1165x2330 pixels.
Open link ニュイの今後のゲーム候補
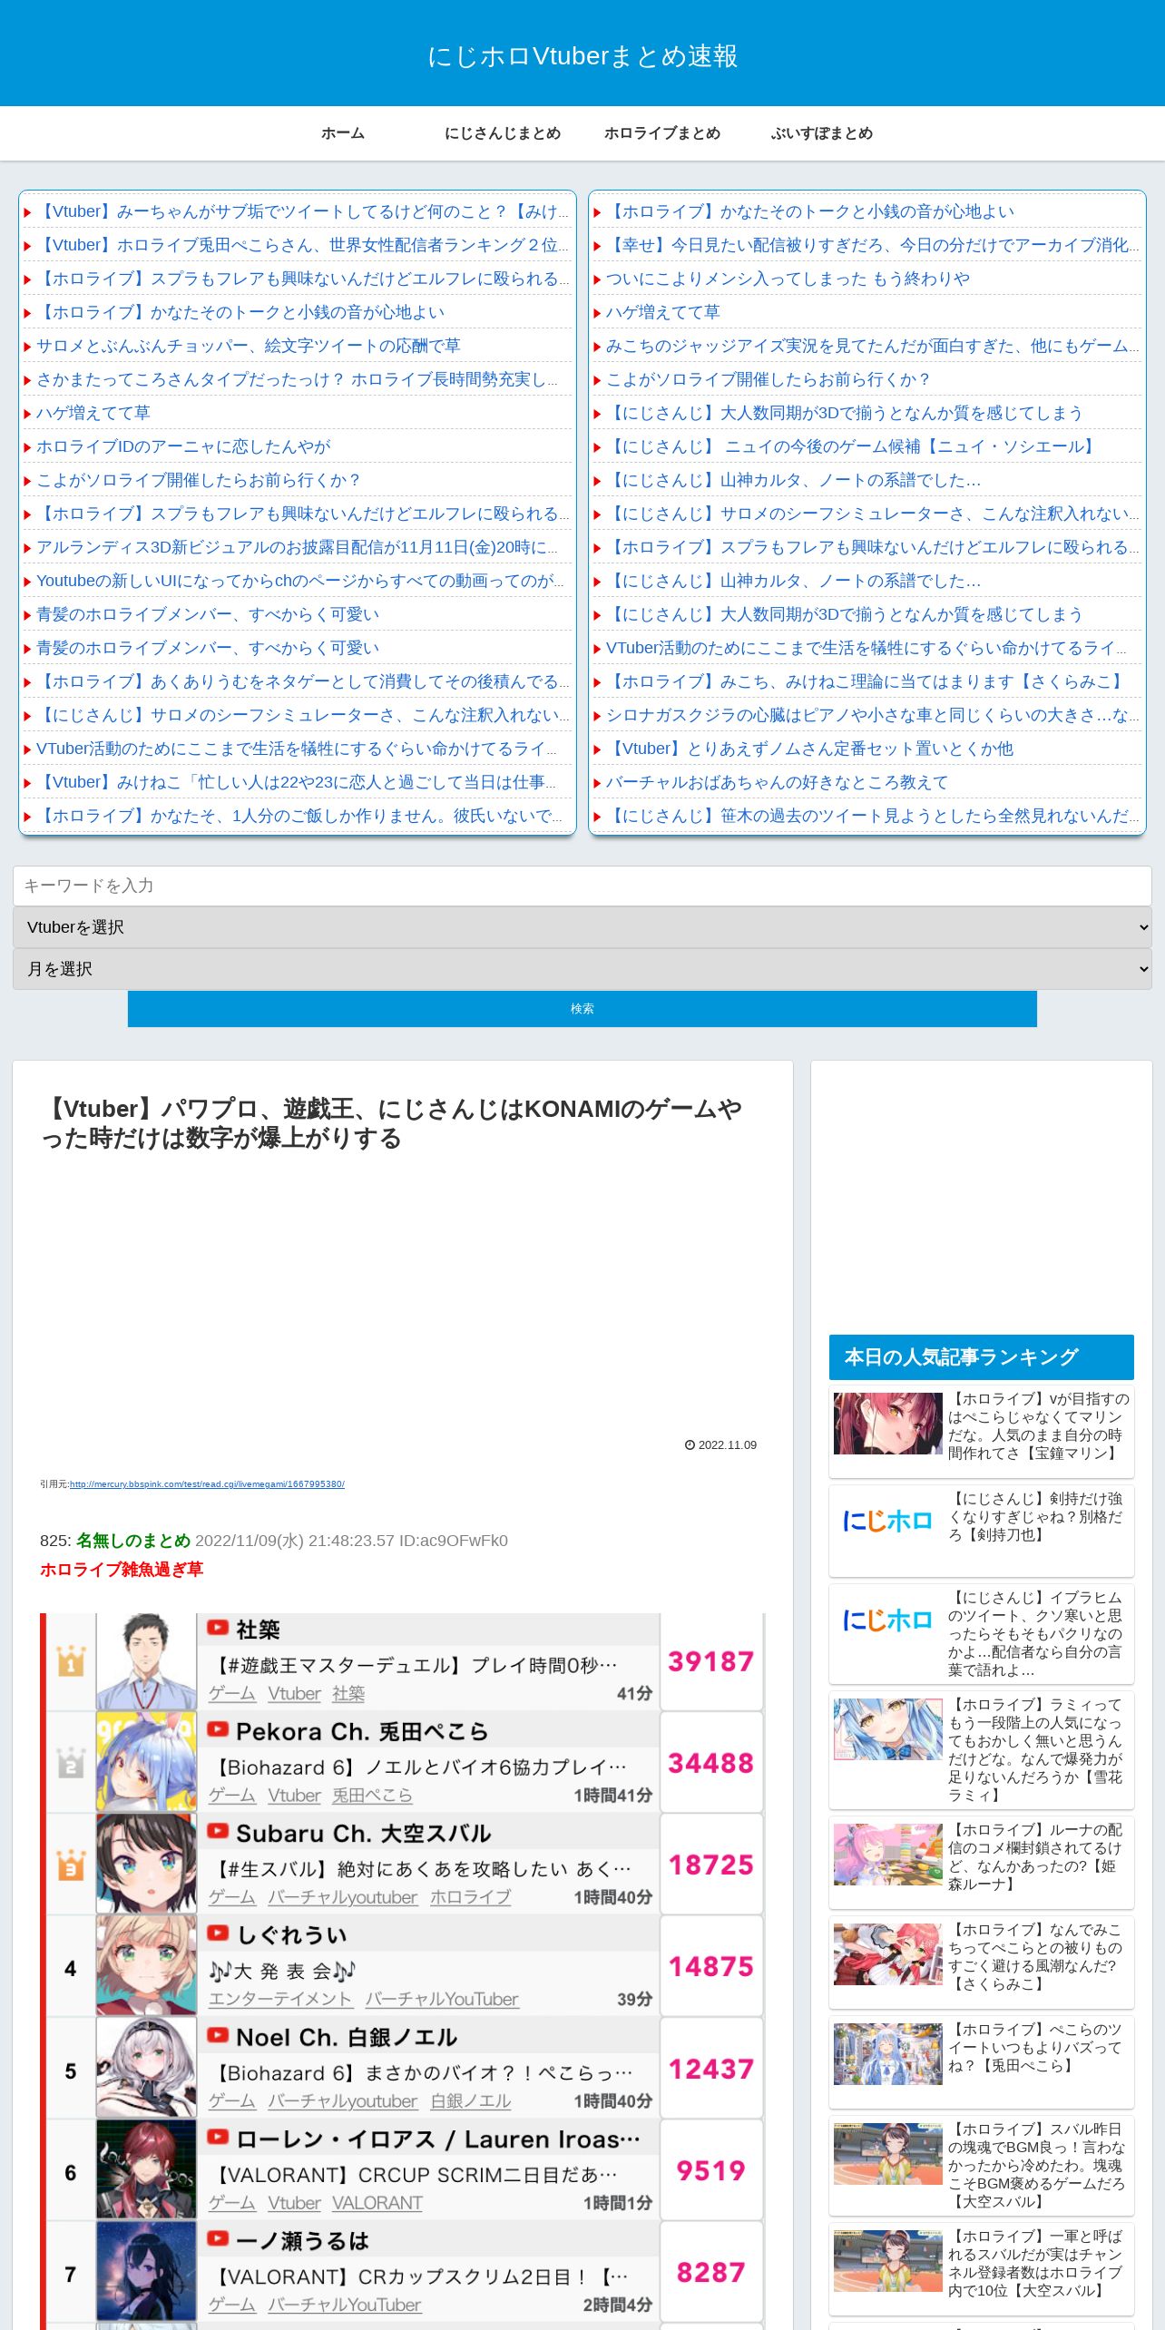(x=853, y=446)
